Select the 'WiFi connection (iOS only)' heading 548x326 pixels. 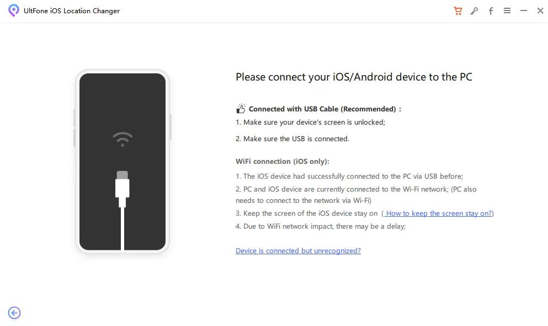click(282, 162)
